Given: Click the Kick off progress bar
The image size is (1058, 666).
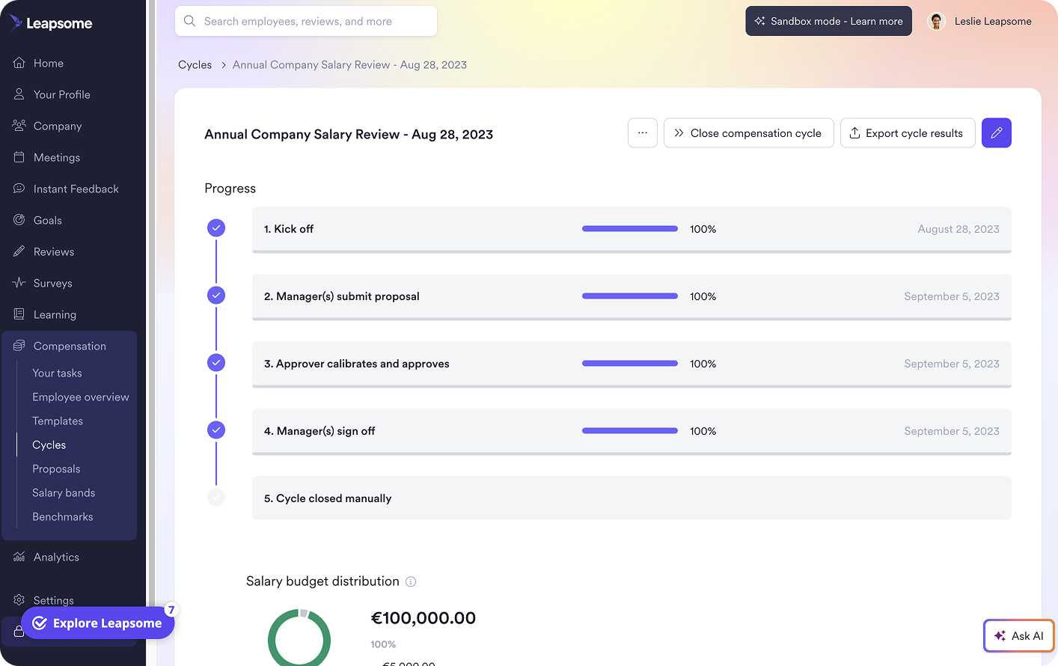Looking at the screenshot, I should click(629, 228).
